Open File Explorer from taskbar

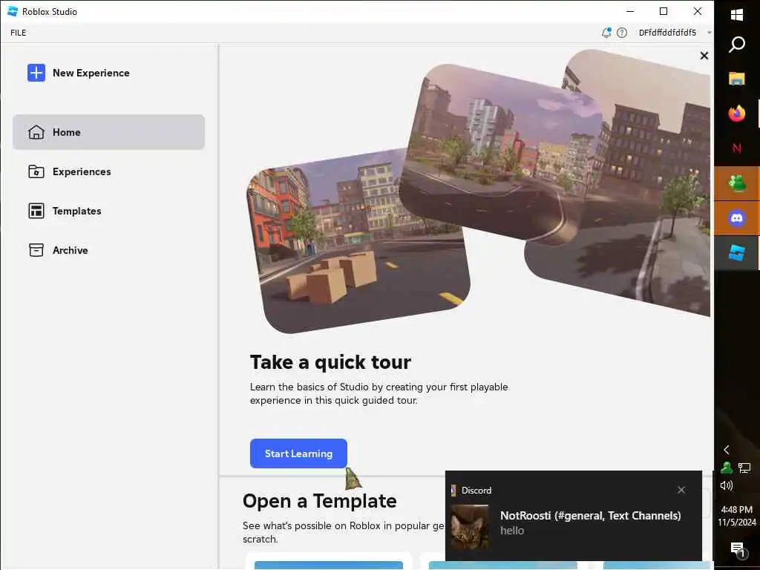737,79
